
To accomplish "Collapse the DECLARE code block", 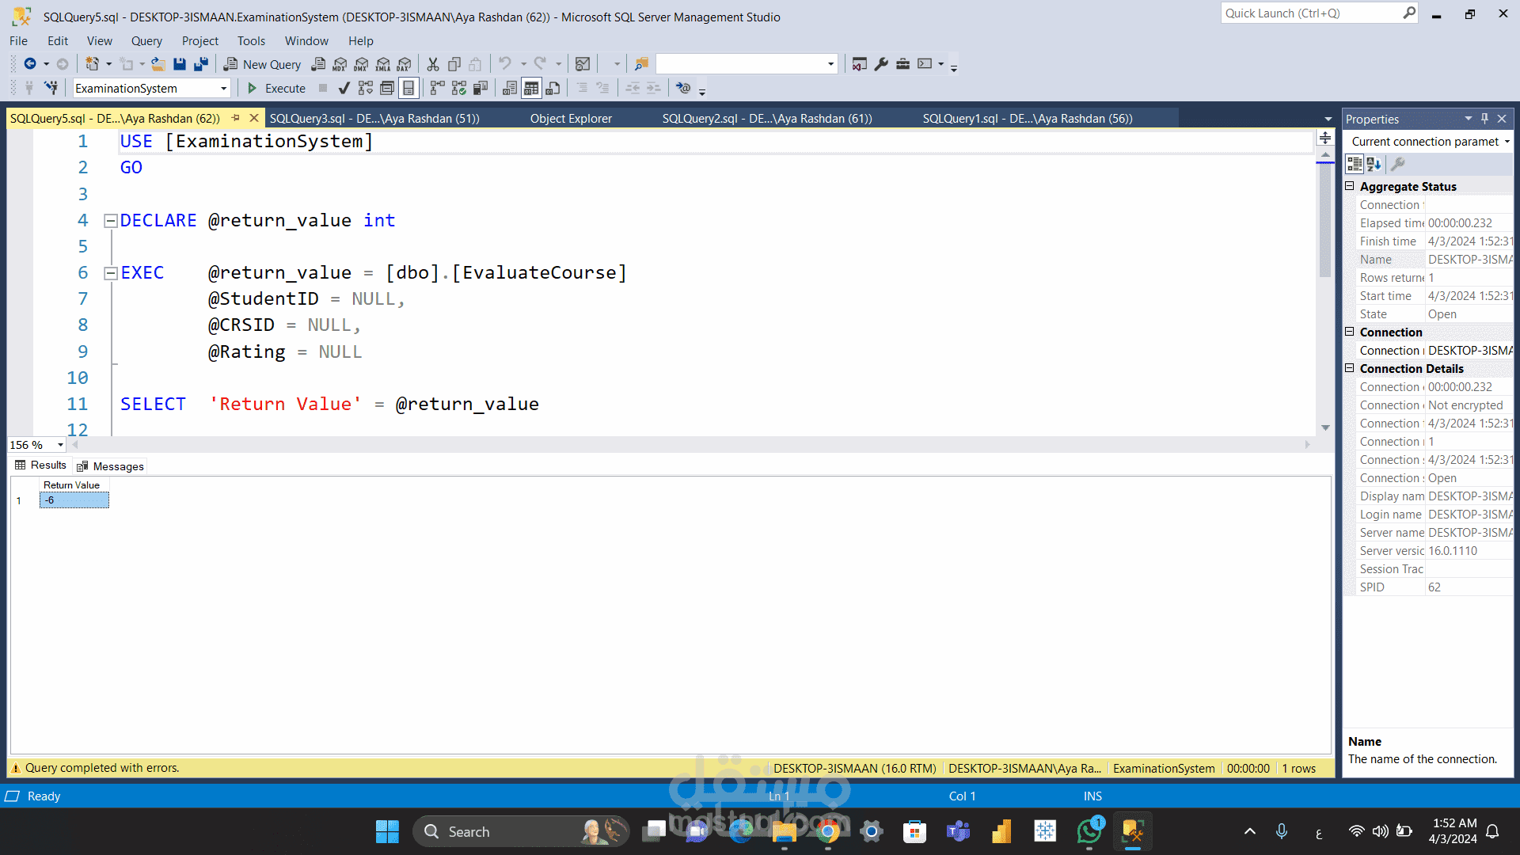I will click(x=111, y=221).
